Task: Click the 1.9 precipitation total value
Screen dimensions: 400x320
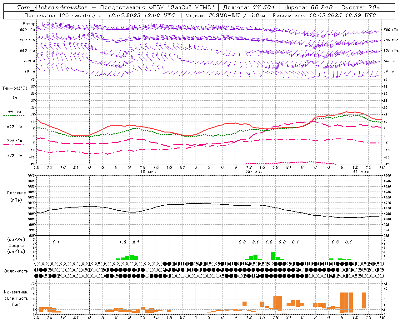Action: tap(269, 242)
